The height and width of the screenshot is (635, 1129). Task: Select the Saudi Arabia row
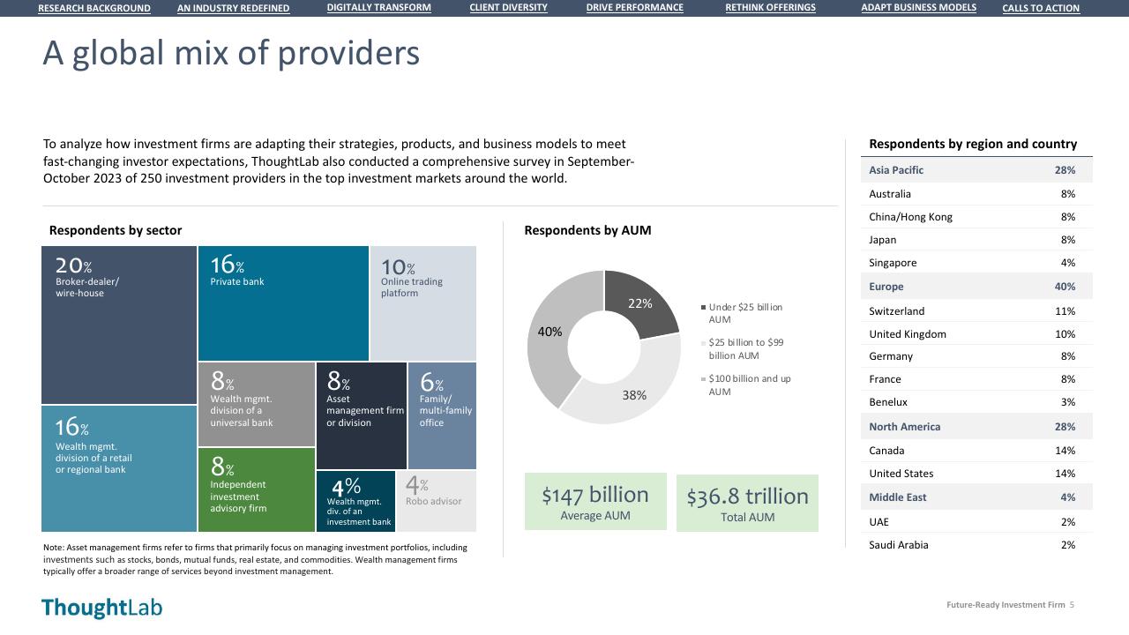tap(976, 545)
